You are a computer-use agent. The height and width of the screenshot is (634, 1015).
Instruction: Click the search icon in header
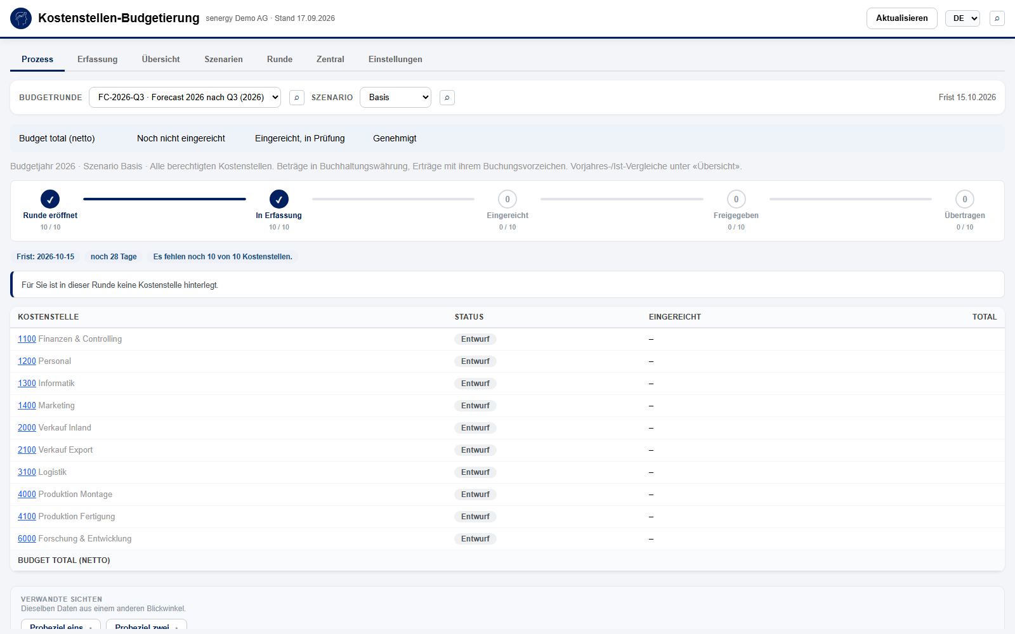click(x=997, y=18)
